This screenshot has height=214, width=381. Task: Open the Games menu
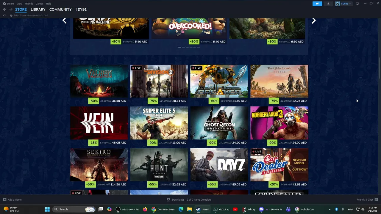[x=39, y=4]
